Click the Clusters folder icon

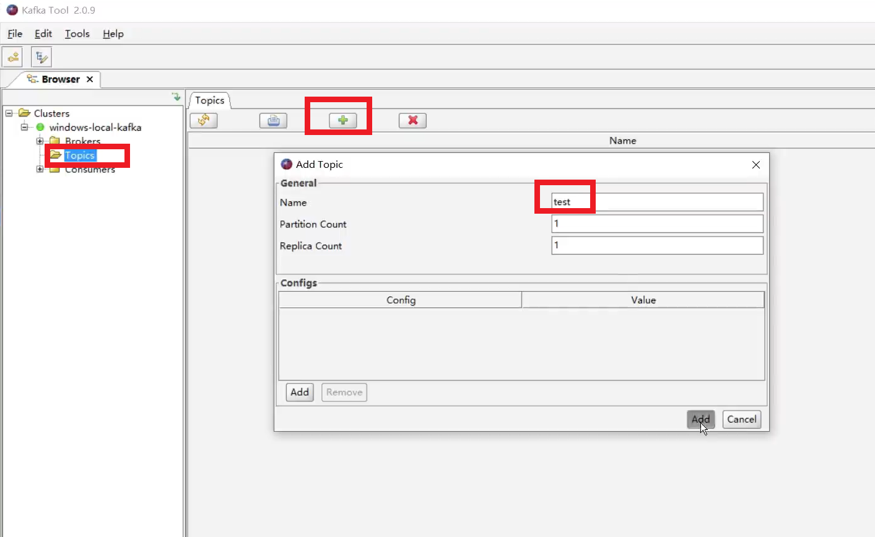(x=25, y=113)
